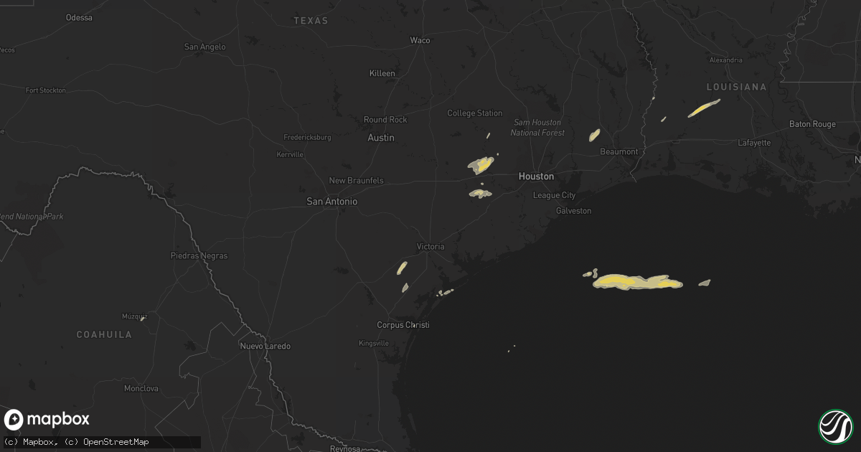Image resolution: width=861 pixels, height=452 pixels.
Task: Click the Kingsville label
Action: pos(373,344)
